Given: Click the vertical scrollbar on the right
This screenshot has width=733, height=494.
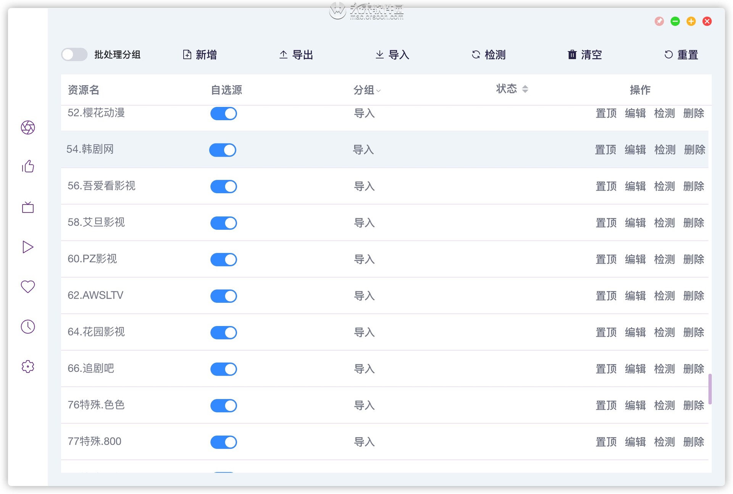Looking at the screenshot, I should click(x=710, y=389).
